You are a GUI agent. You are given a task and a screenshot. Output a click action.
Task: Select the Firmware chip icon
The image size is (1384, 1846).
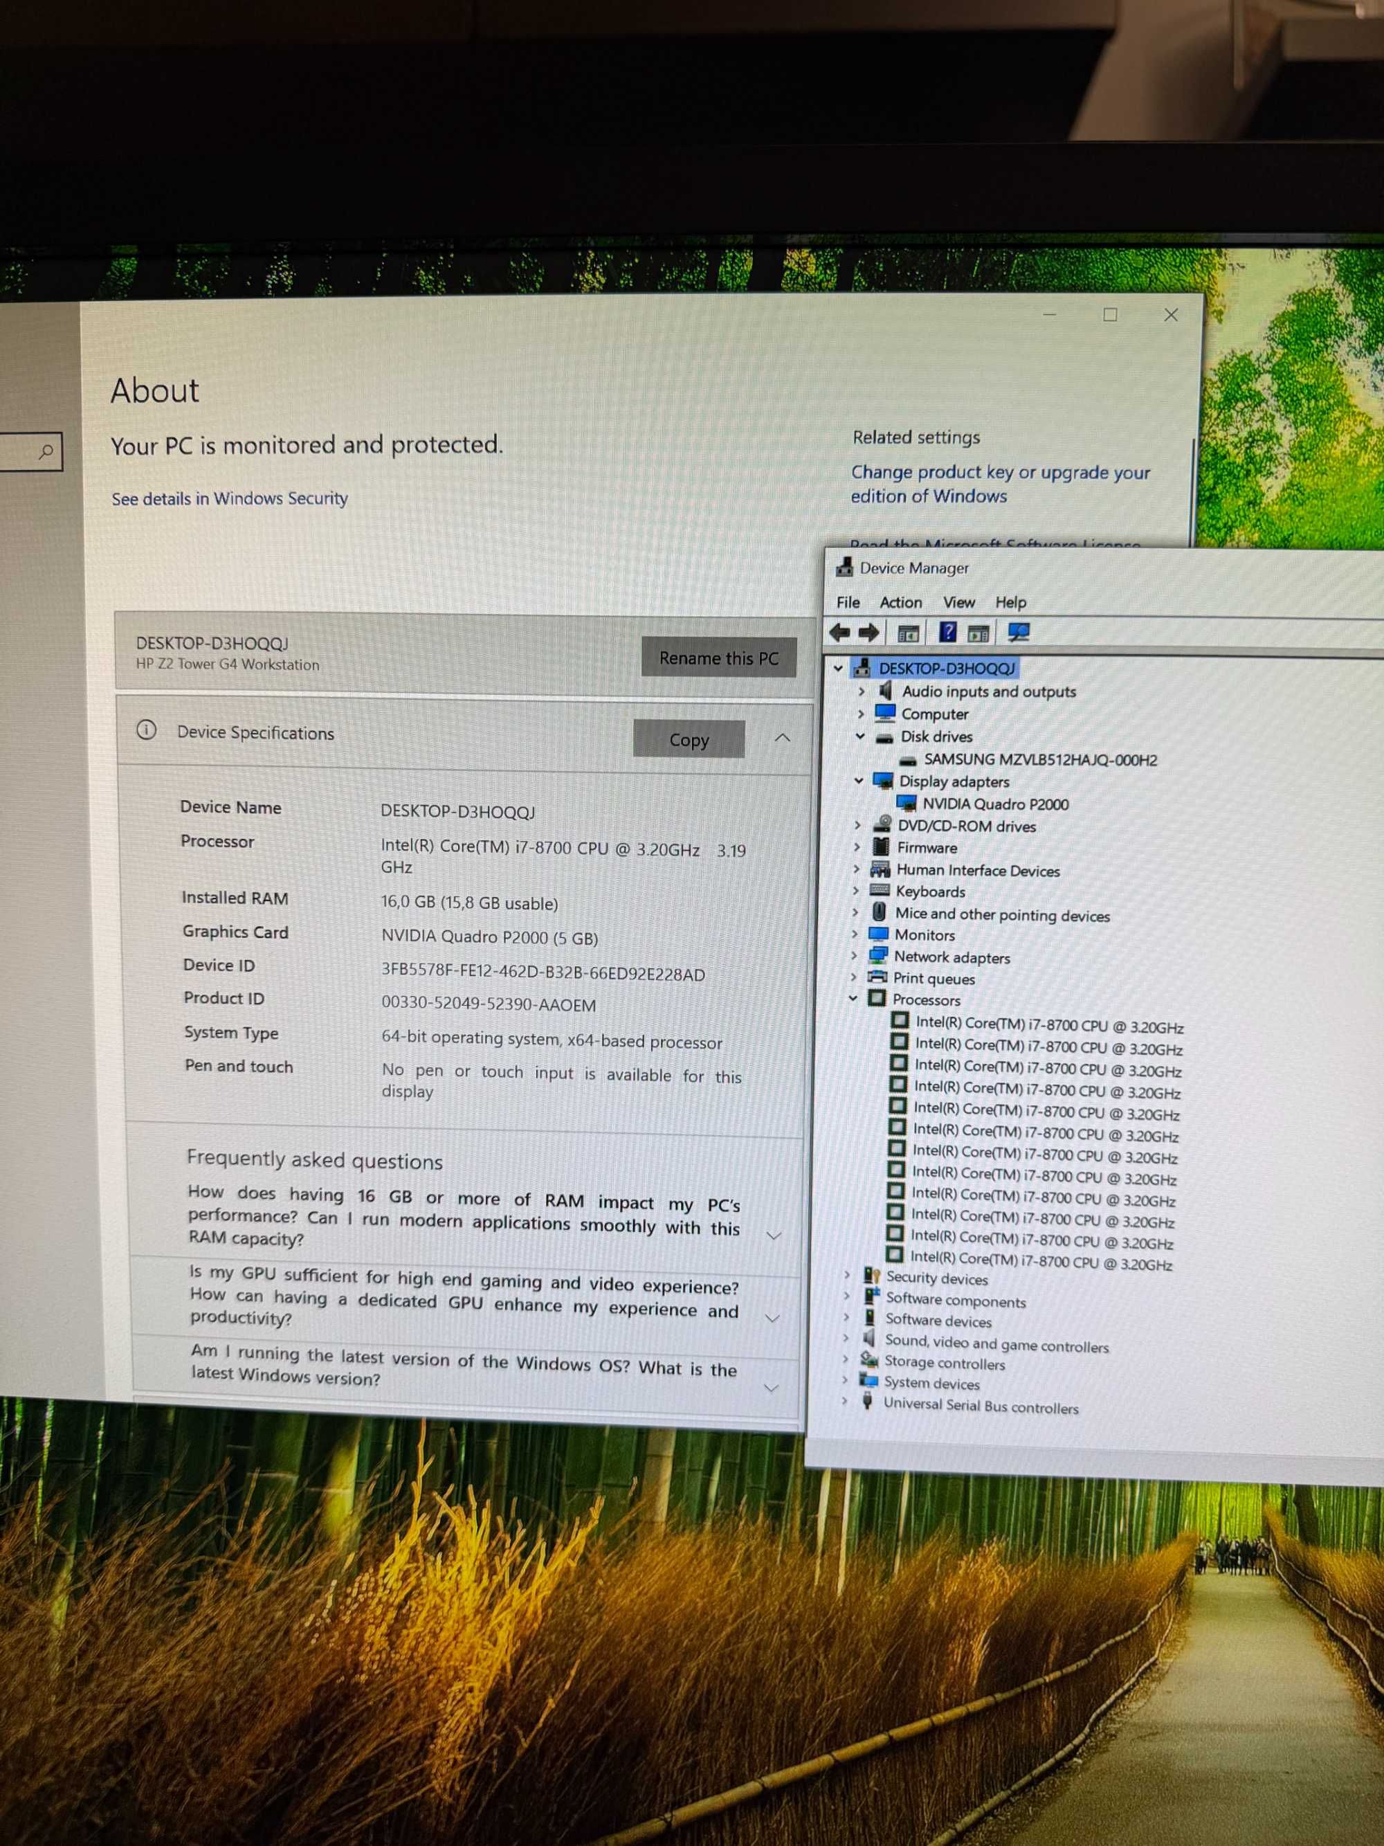coord(881,847)
